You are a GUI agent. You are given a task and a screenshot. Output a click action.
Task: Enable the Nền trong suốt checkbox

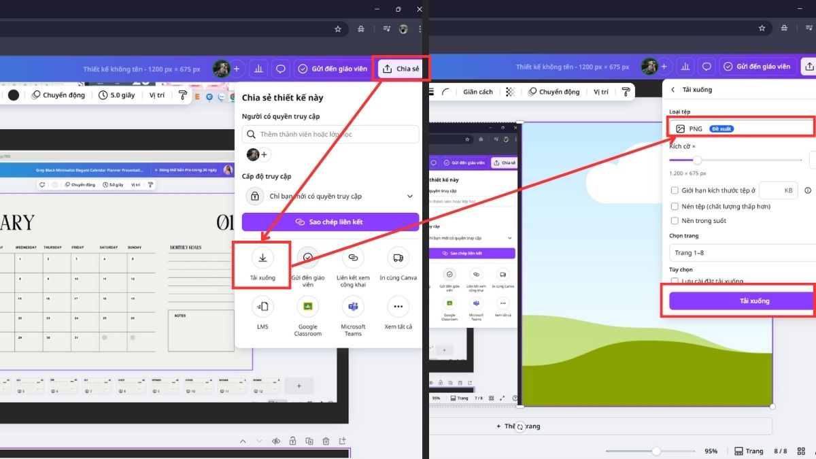[675, 221]
